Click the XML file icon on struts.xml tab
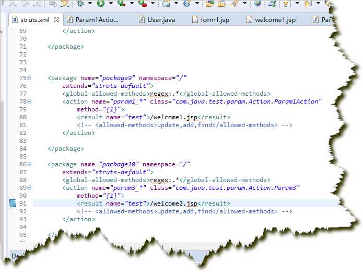 pos(15,20)
